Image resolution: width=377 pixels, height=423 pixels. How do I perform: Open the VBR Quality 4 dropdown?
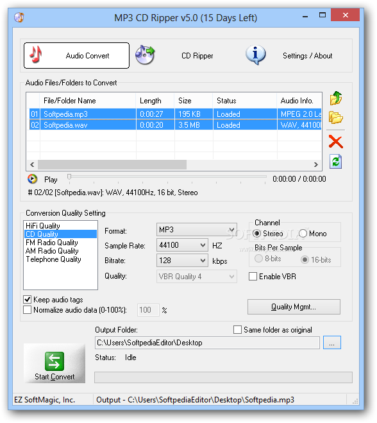click(x=197, y=277)
